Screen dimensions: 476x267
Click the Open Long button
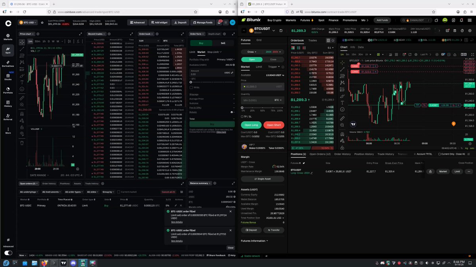[251, 125]
